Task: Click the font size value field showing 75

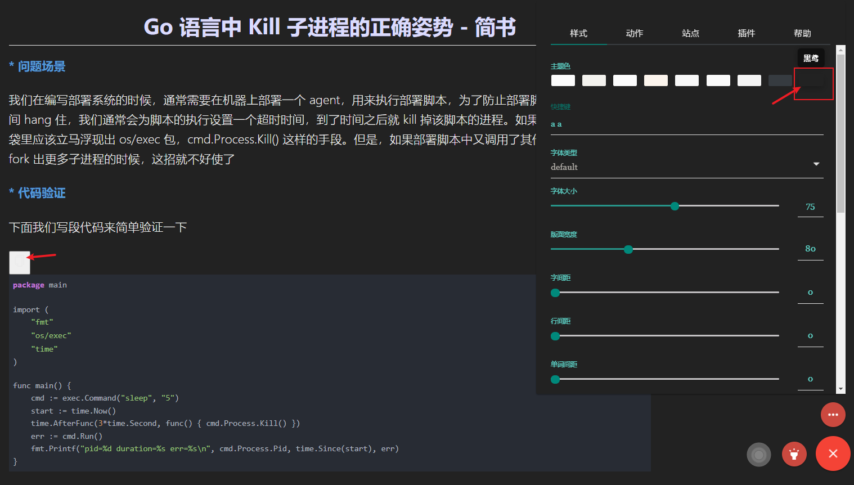Action: click(810, 206)
